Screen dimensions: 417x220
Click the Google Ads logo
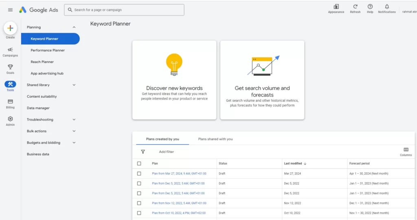point(39,10)
